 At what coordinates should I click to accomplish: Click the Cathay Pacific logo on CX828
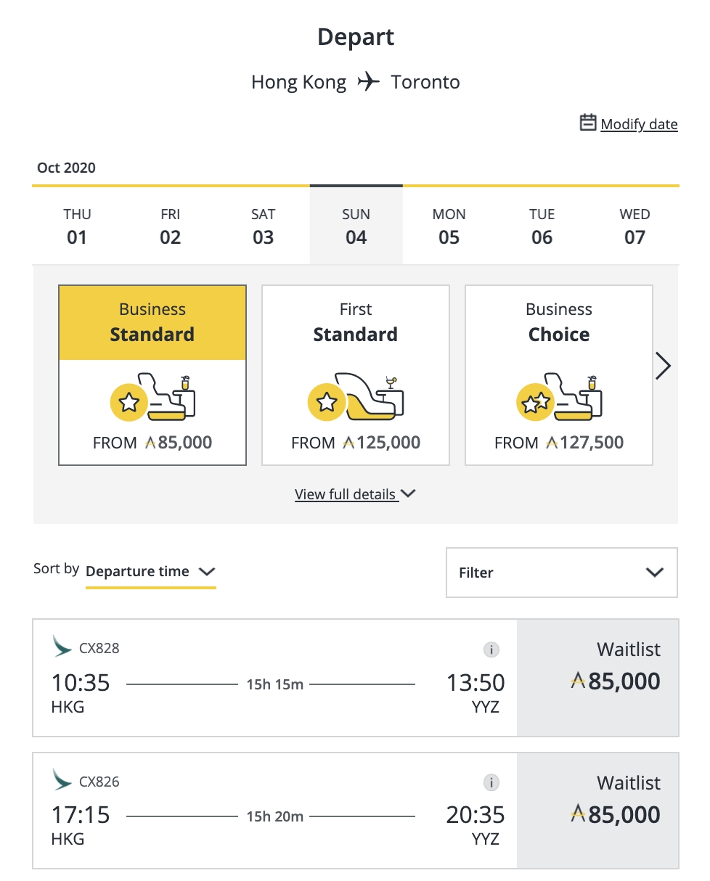point(62,646)
